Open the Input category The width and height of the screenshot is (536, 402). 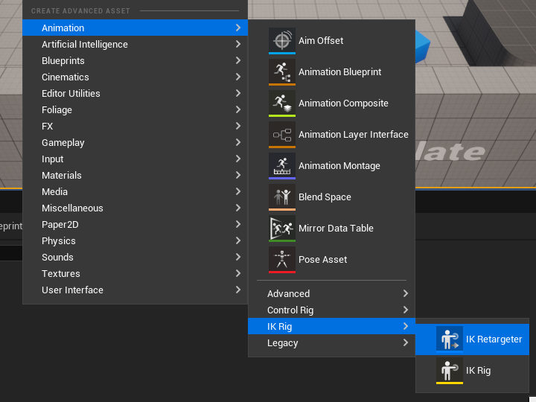coord(135,159)
